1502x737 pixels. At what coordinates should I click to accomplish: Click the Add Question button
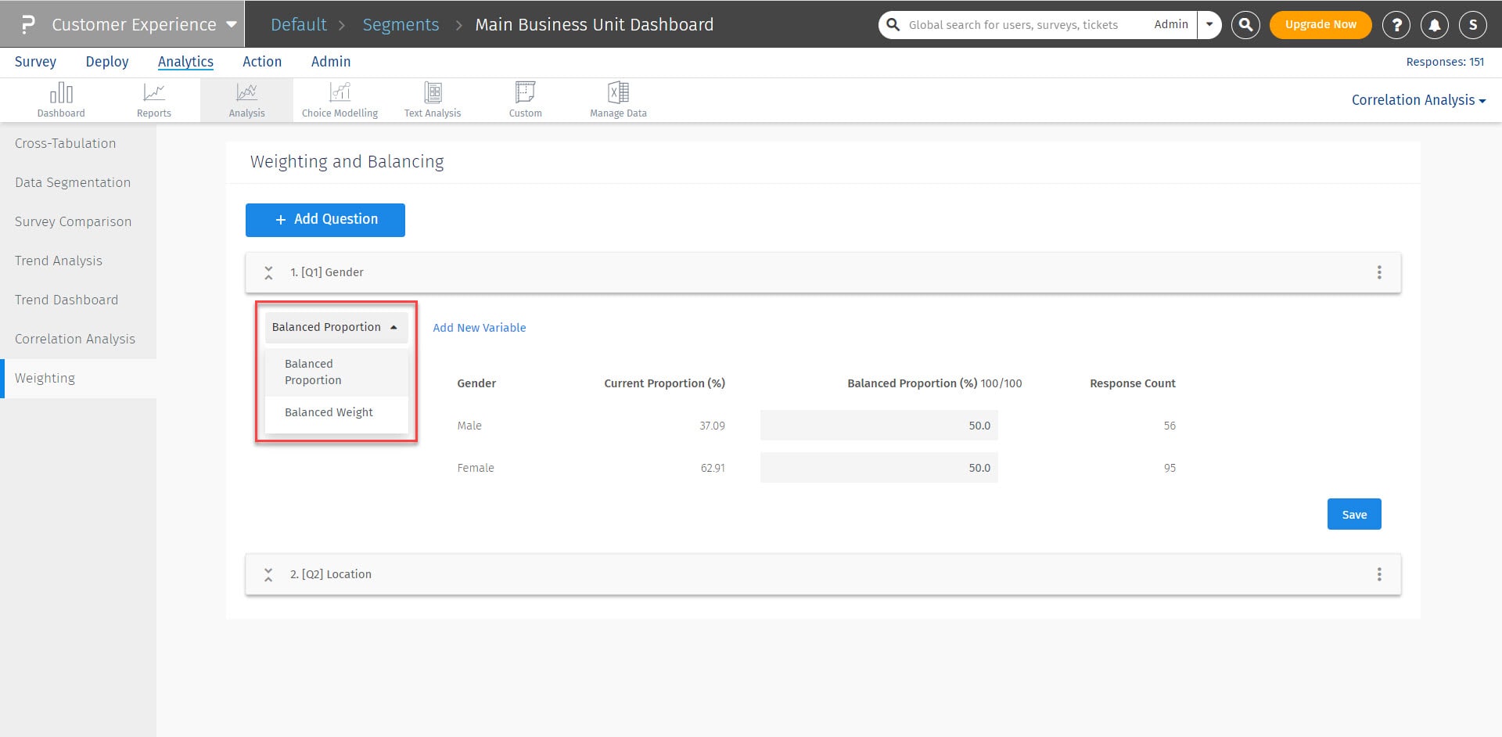(x=325, y=220)
